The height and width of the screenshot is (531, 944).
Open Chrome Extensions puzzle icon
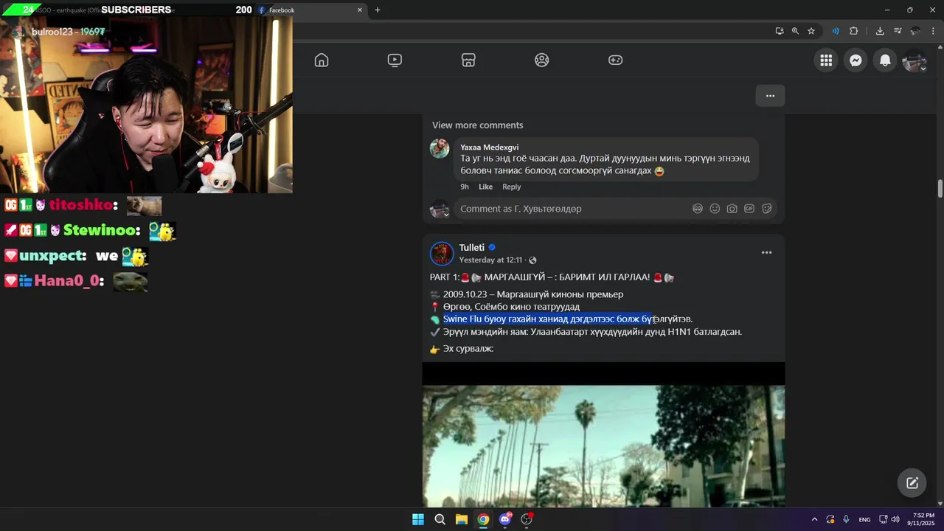tap(854, 31)
